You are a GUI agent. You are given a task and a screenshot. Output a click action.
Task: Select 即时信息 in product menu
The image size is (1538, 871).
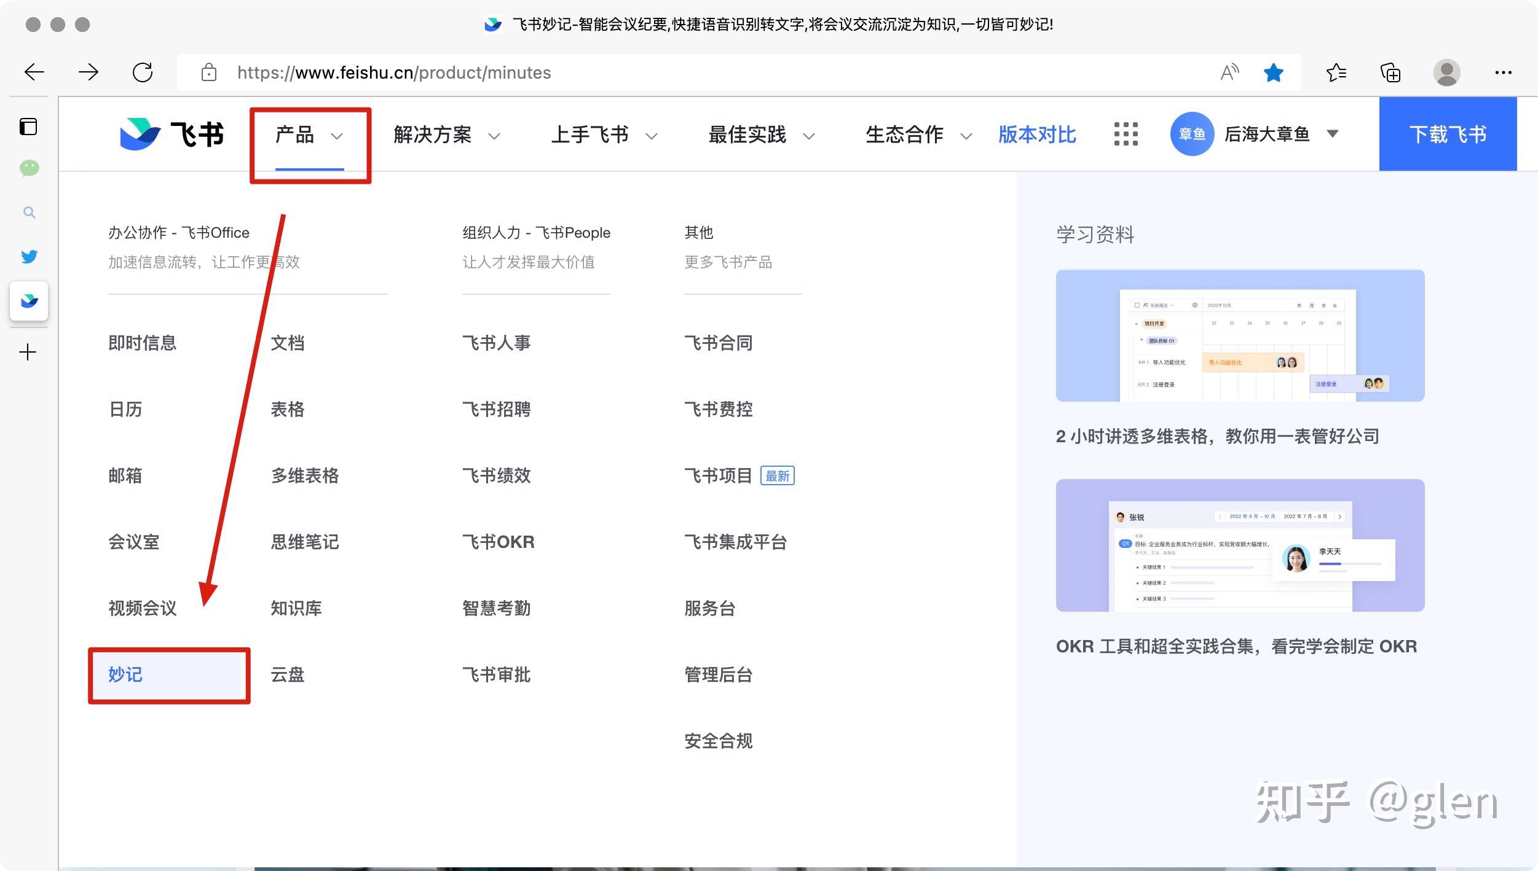143,343
